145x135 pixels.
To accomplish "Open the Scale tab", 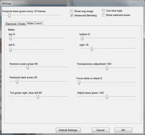I will 22,24.
